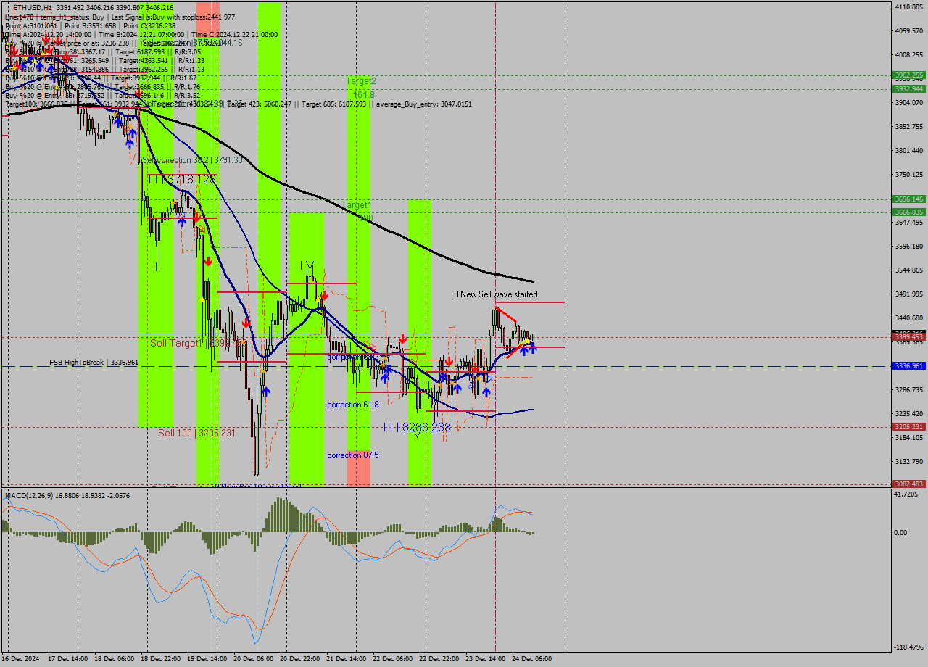Click the FSB-HighToBreak | 3336.961 label
Image resolution: width=928 pixels, height=667 pixels.
pos(94,362)
